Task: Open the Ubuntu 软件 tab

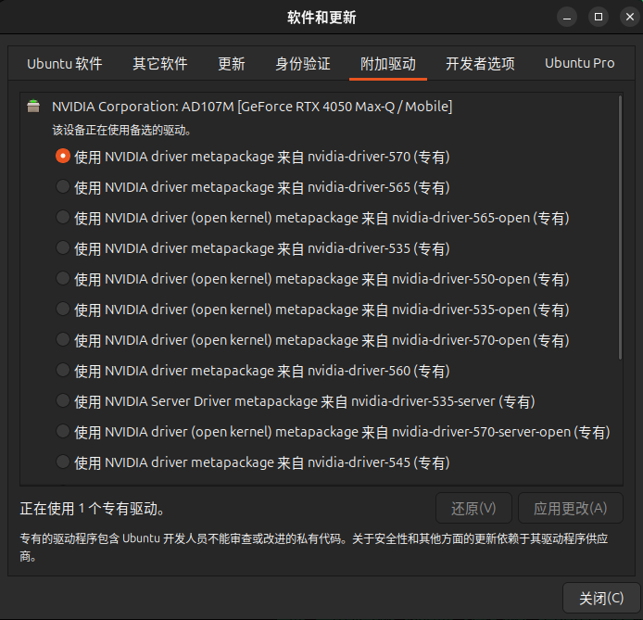Action: pyautogui.click(x=64, y=64)
